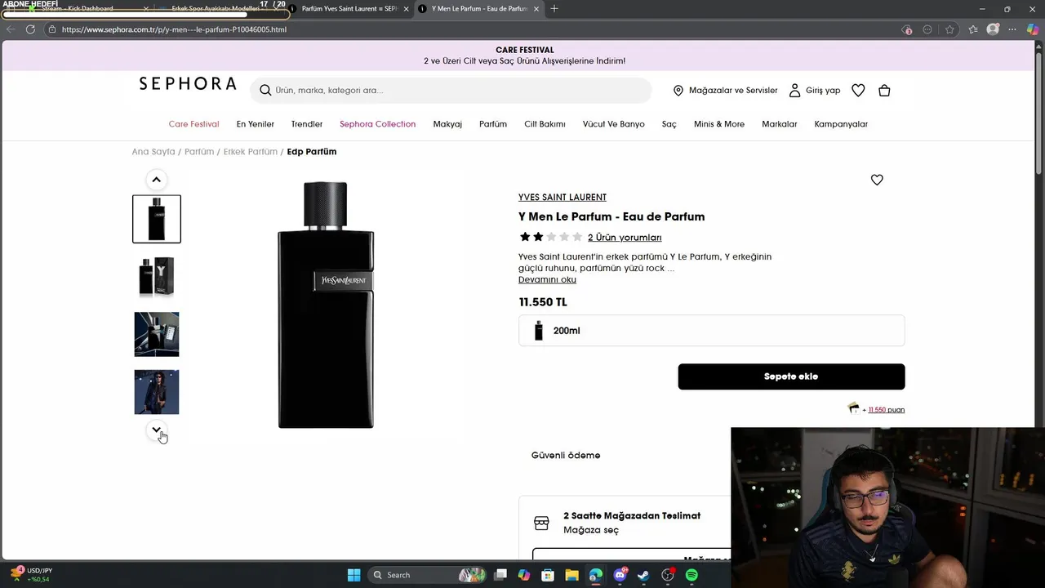Image resolution: width=1045 pixels, height=588 pixels.
Task: Open the browser profile avatar
Action: (x=993, y=29)
